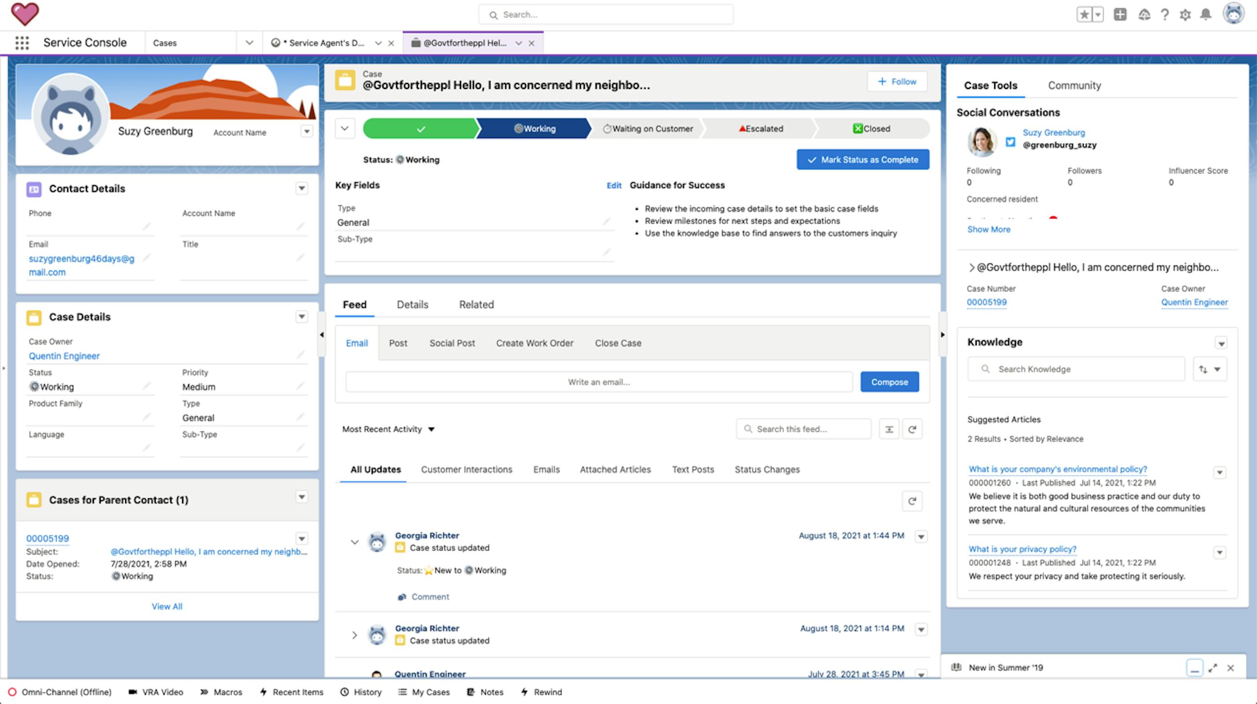Open the App Launcher grid icon
The height and width of the screenshot is (704, 1257).
(x=22, y=43)
